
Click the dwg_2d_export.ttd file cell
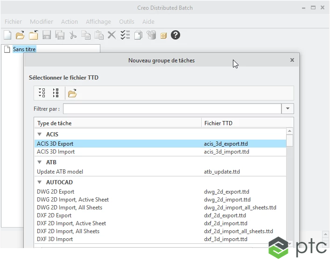click(x=226, y=192)
